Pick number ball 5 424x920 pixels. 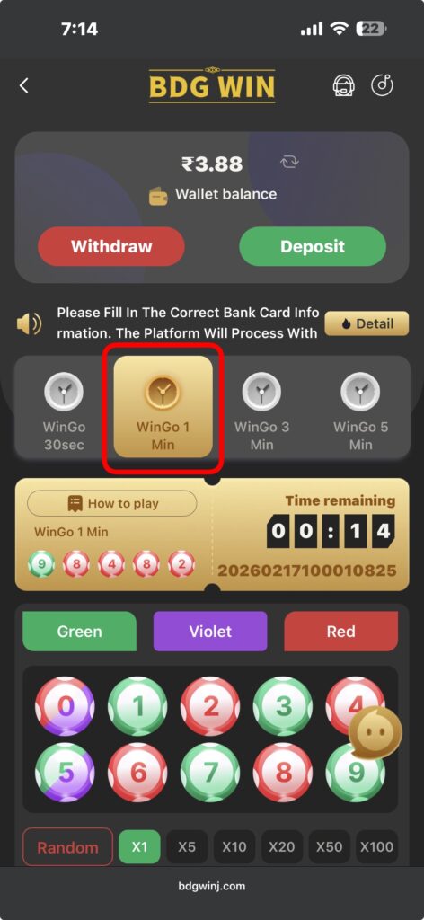[x=65, y=772]
